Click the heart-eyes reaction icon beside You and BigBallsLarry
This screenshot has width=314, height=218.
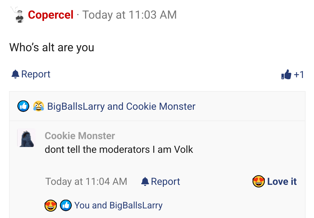tap(50, 205)
